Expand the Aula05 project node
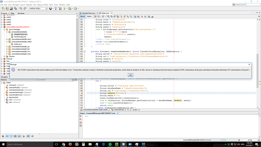The height and width of the screenshot is (147, 261). click(2, 24)
